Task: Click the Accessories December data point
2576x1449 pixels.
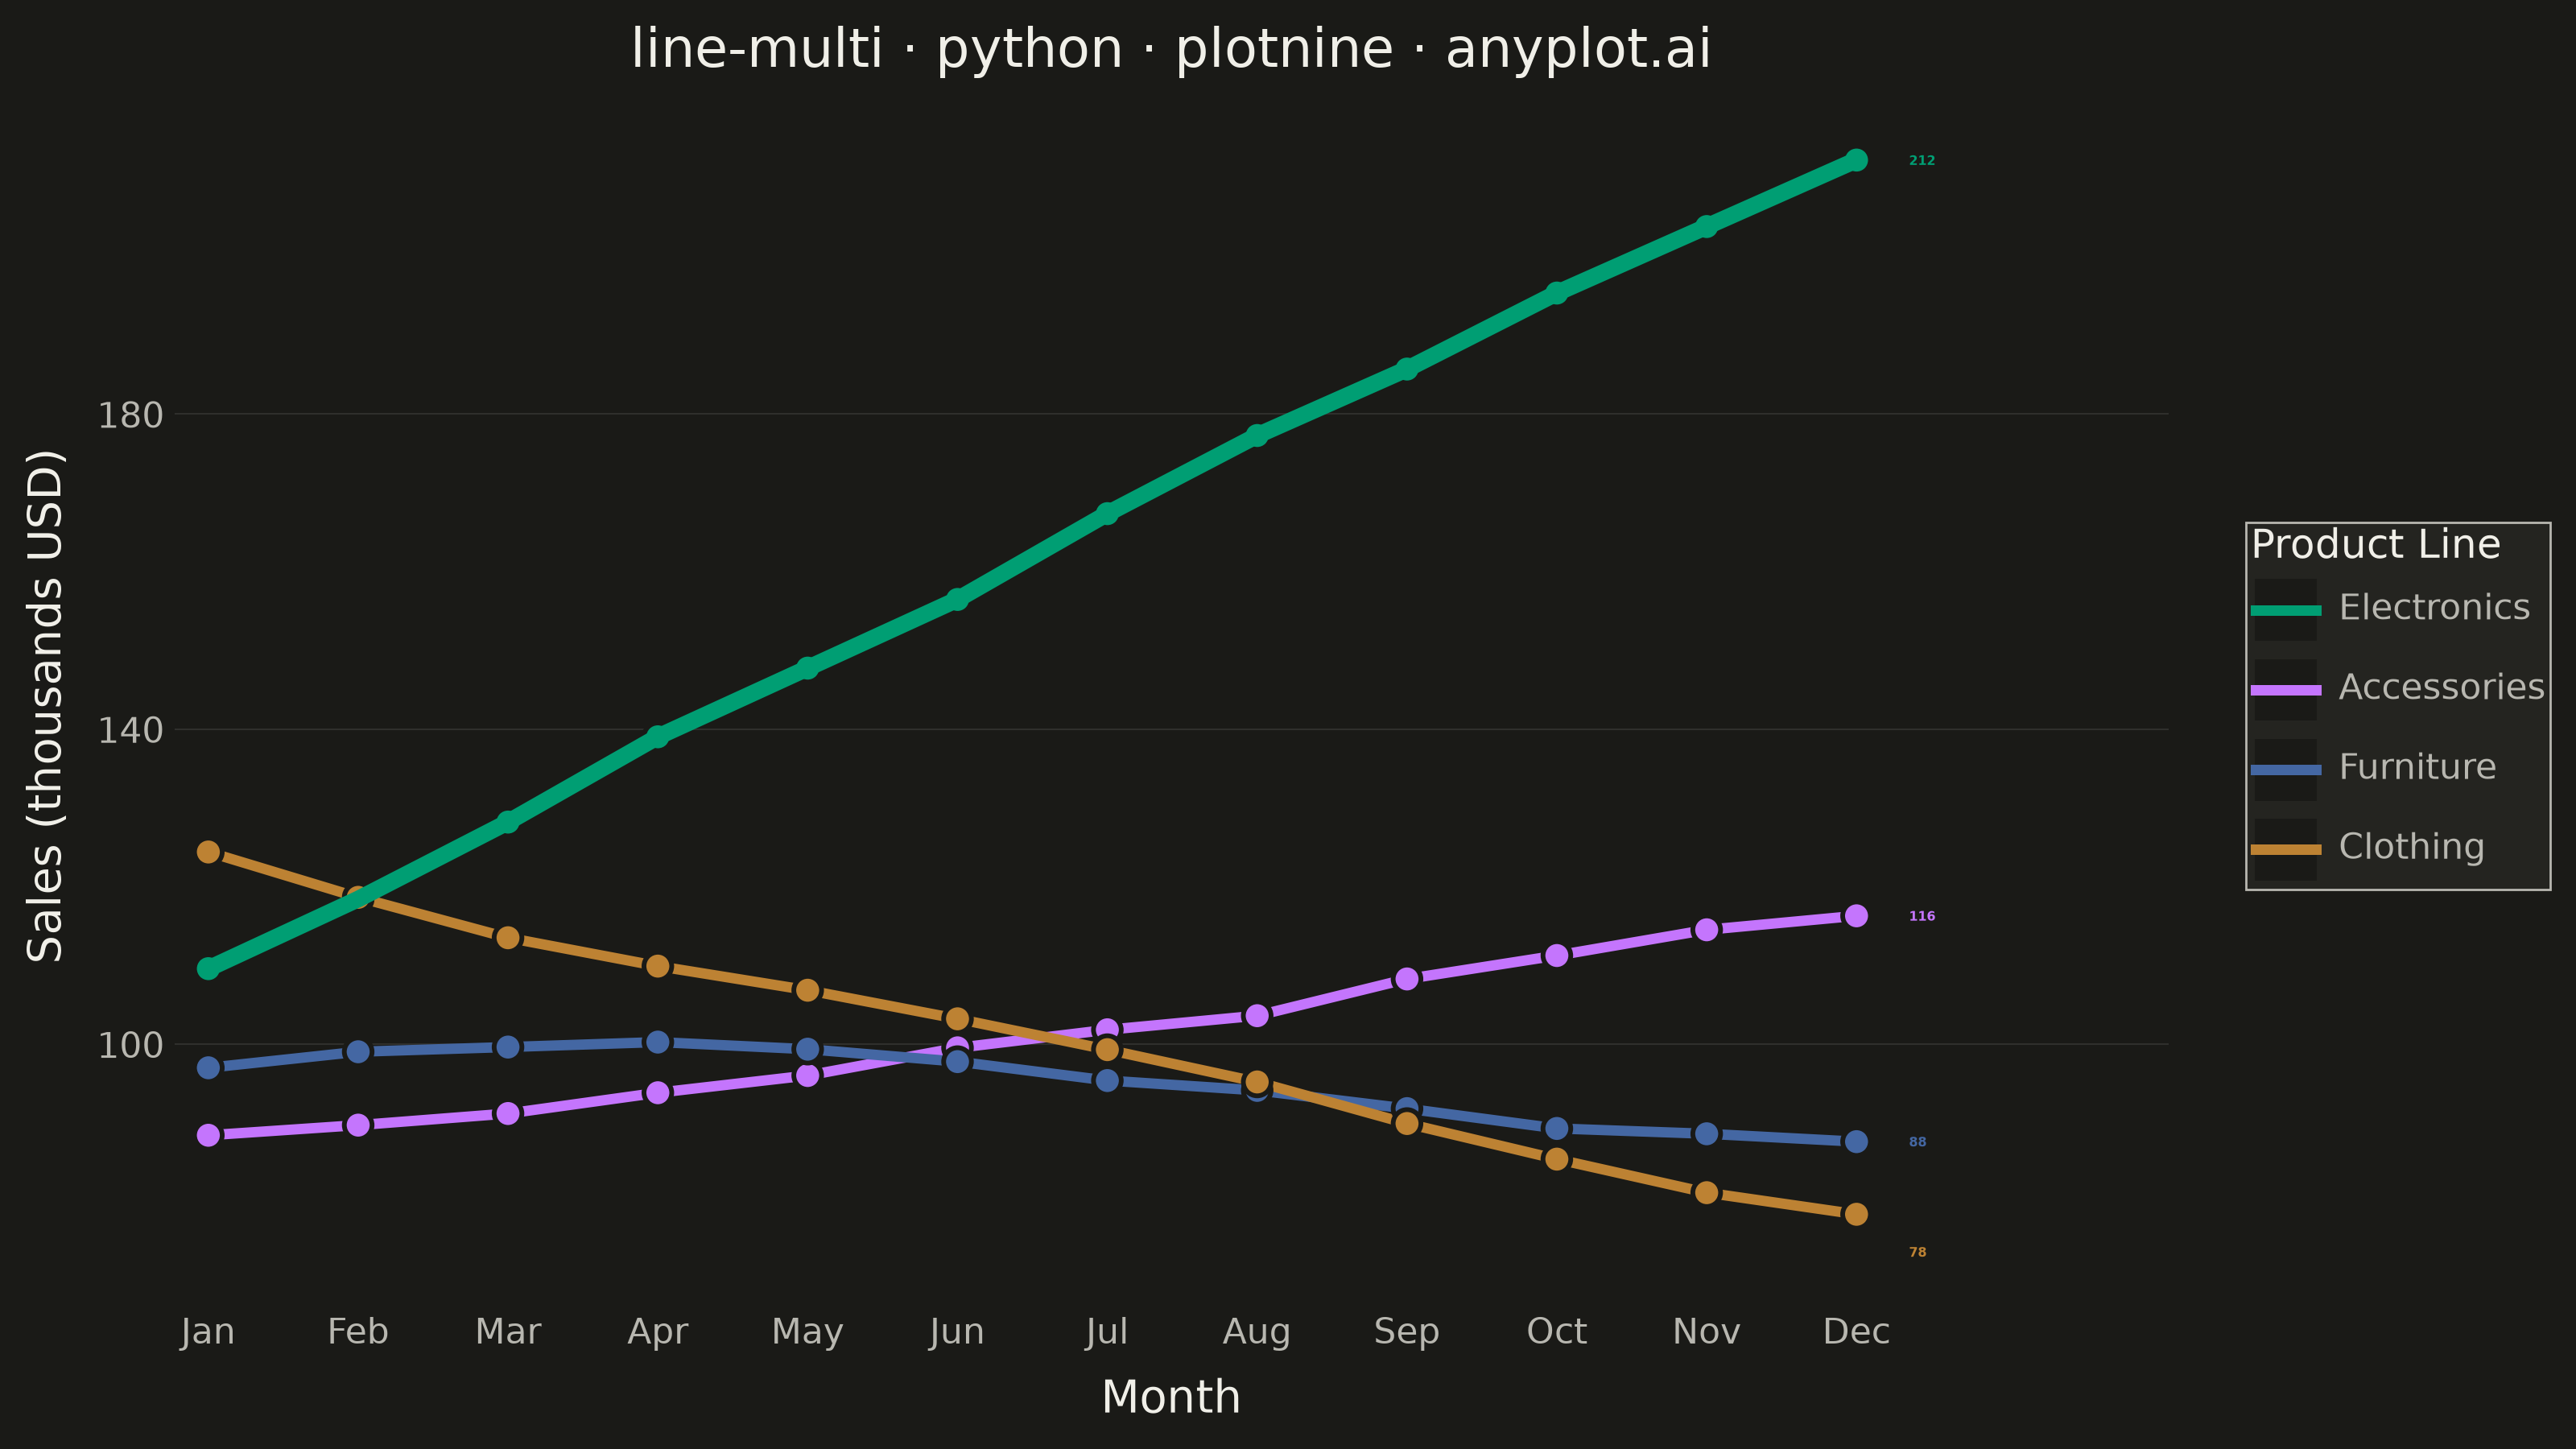Action: [1856, 916]
